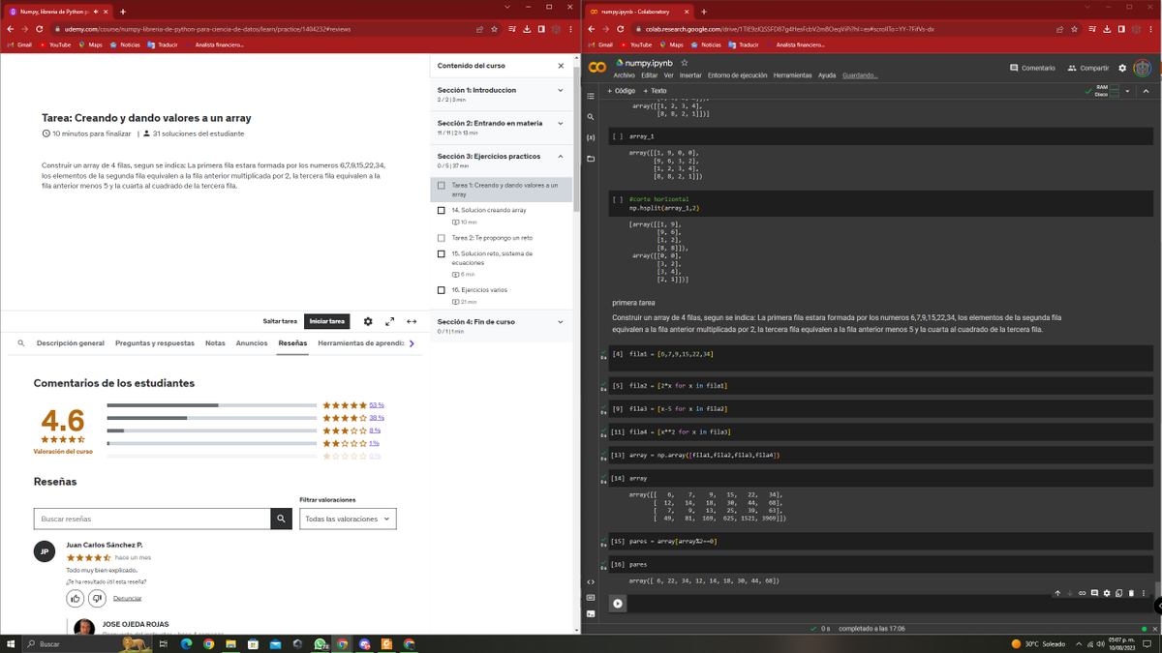Open RAM/Disco runtime dropdown arrow
This screenshot has width=1162, height=653.
tap(1127, 91)
